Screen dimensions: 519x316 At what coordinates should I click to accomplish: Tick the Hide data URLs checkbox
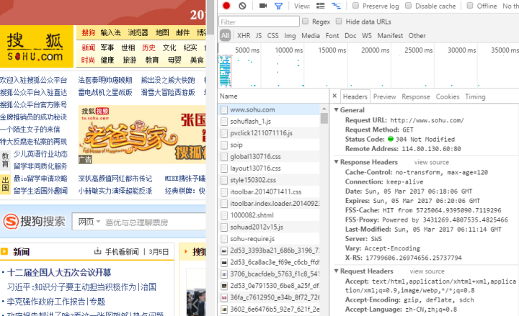(340, 22)
